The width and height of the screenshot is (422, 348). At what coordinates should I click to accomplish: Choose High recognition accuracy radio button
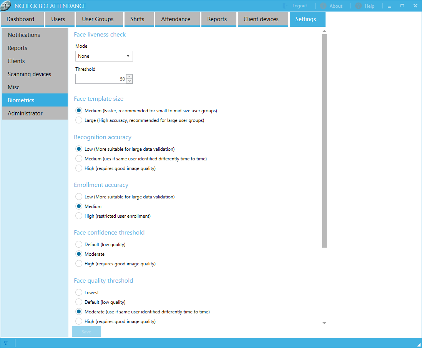[79, 168]
